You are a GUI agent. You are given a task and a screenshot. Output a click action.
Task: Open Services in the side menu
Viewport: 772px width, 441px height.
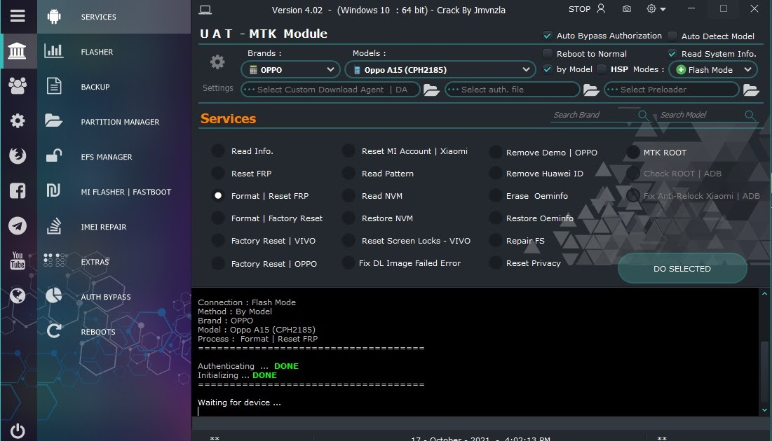[114, 17]
